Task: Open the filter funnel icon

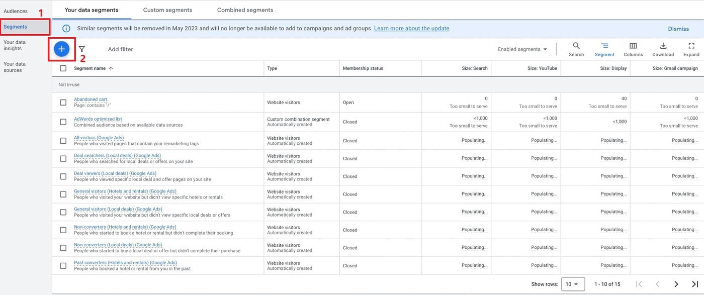Action: [81, 49]
